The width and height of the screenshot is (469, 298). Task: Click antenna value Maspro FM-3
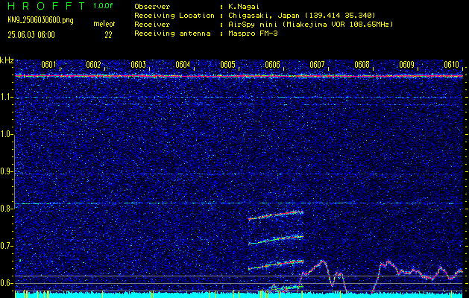(253, 34)
